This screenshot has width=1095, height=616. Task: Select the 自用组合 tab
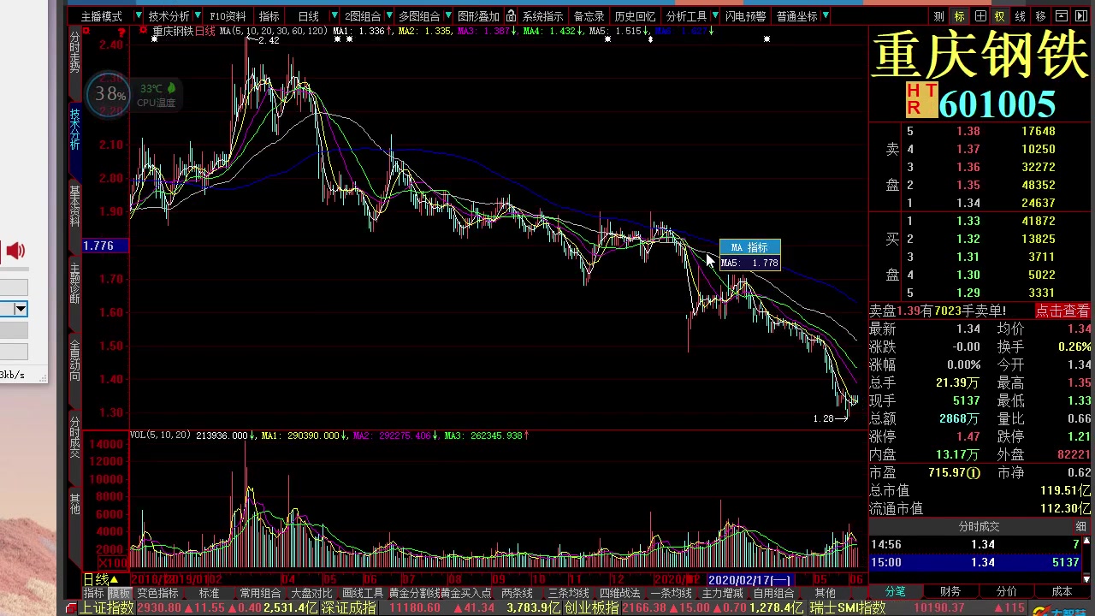[774, 593]
